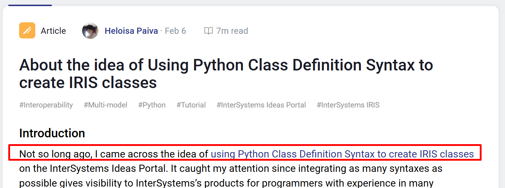Open the #Multi-model tag
This screenshot has width=505, height=188.
106,105
